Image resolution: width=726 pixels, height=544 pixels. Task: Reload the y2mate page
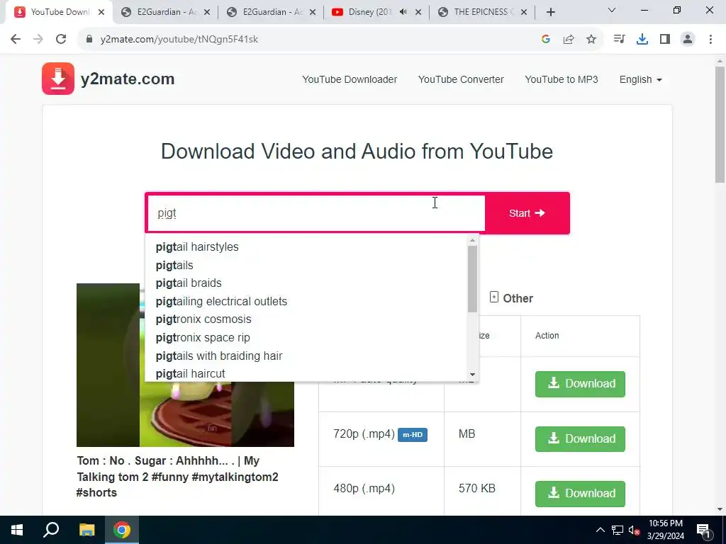61,40
